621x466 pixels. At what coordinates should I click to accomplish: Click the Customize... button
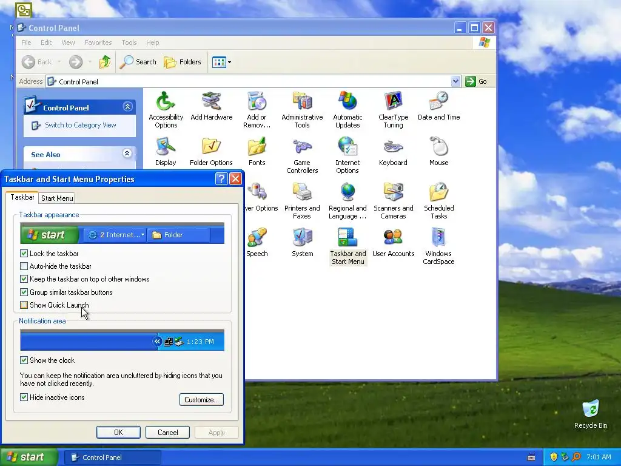(x=201, y=399)
